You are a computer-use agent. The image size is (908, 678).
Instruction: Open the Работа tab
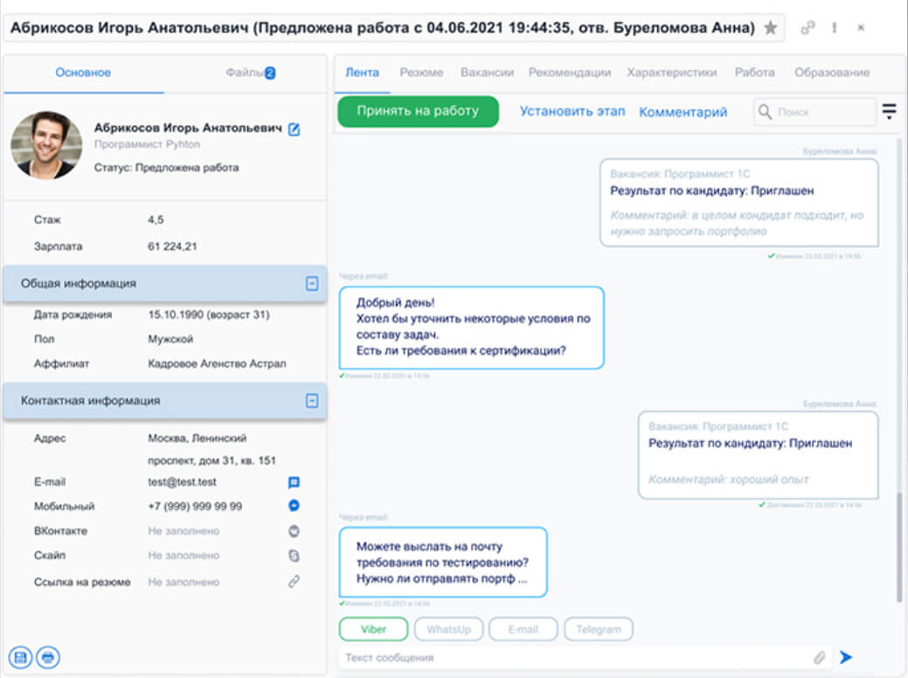(x=754, y=73)
